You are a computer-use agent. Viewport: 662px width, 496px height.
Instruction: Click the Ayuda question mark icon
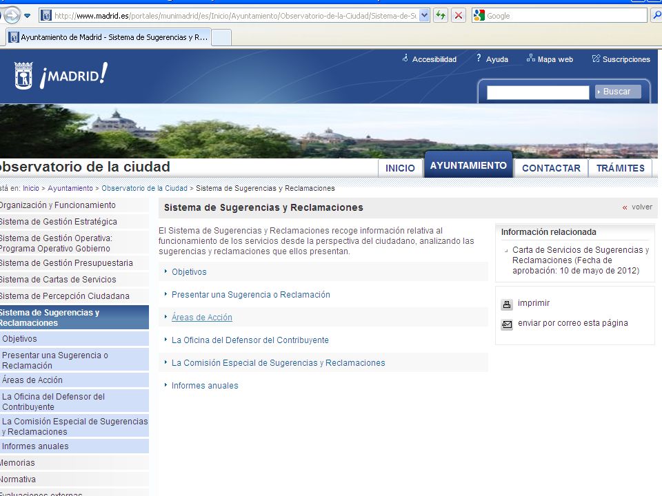click(479, 58)
